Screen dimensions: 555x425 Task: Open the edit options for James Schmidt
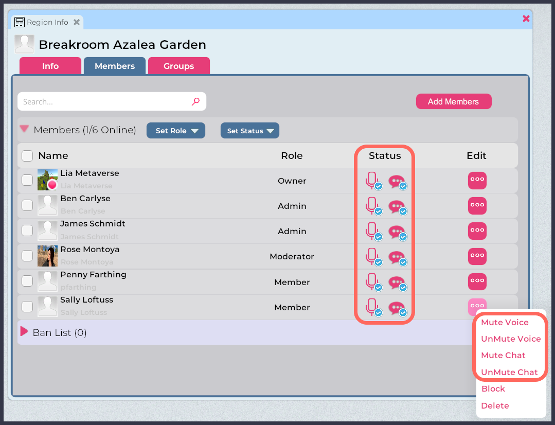coord(477,231)
